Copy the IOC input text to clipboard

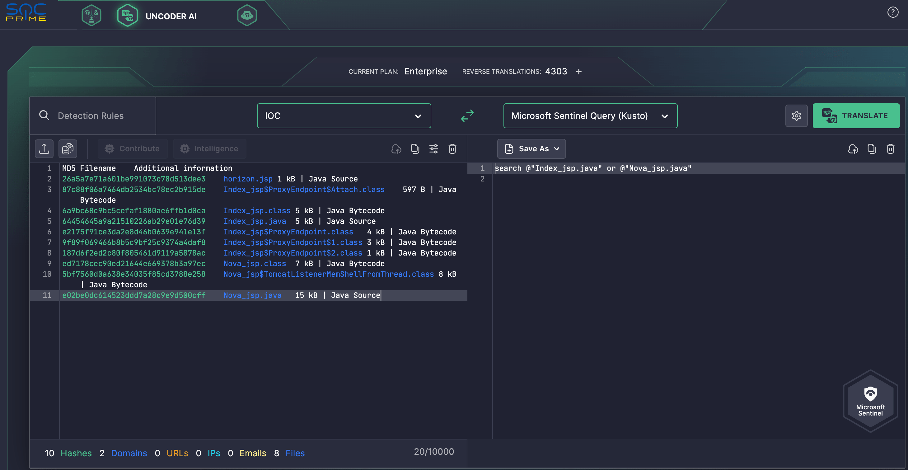(x=415, y=149)
